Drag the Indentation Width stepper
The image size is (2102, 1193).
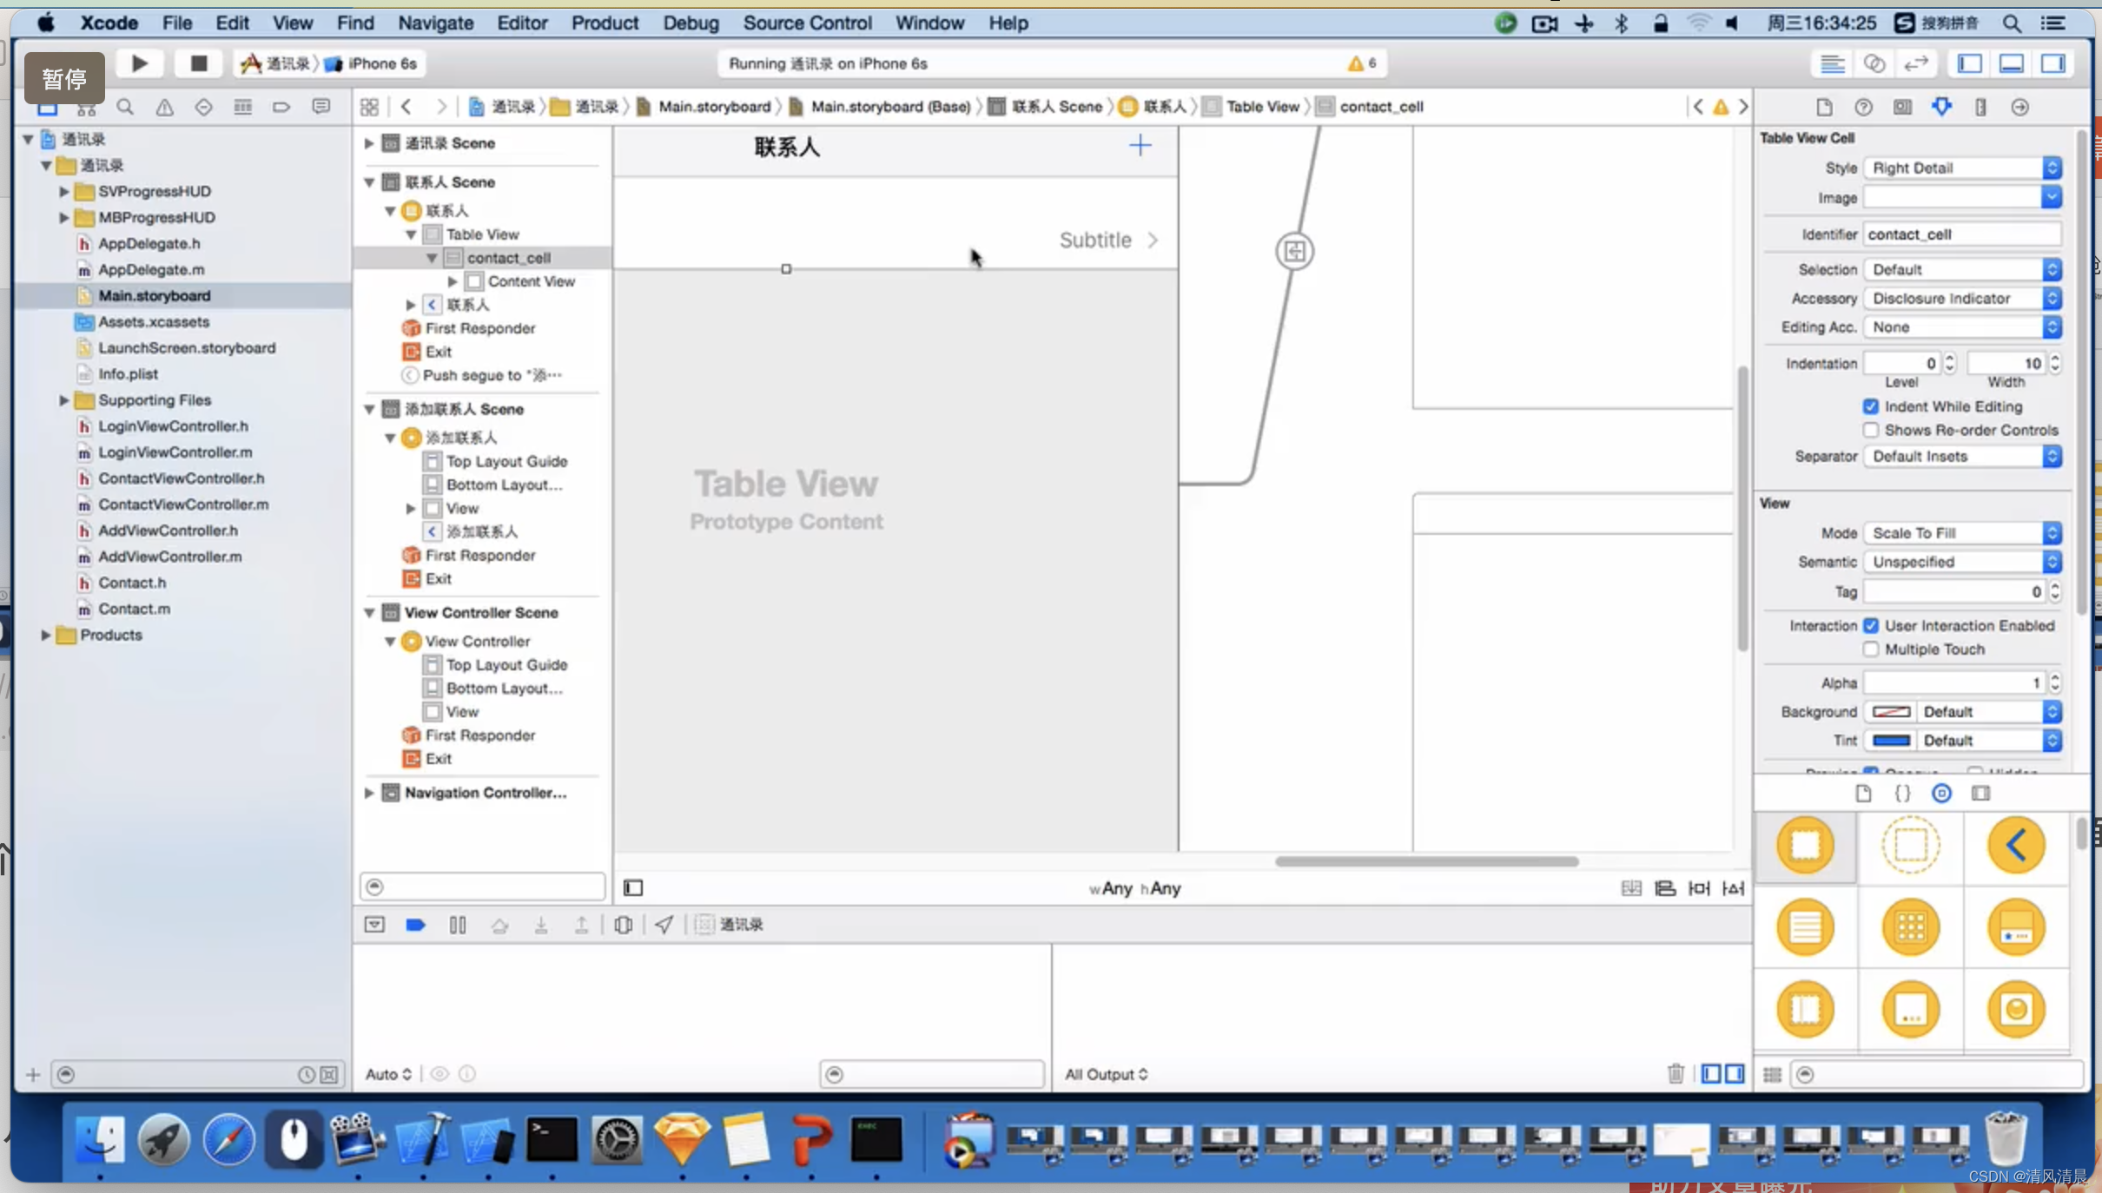(x=2056, y=362)
